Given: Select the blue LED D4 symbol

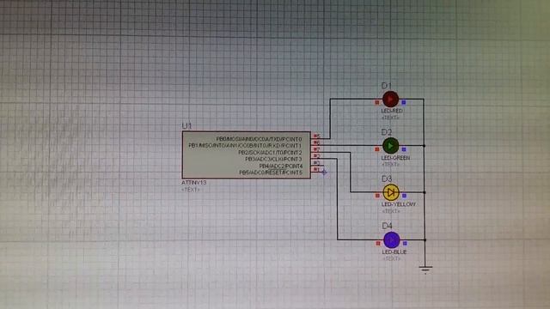Looking at the screenshot, I should pos(392,240).
